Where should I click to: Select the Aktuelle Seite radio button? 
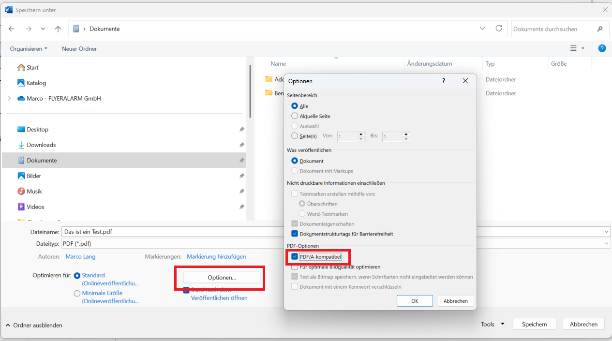coord(295,116)
